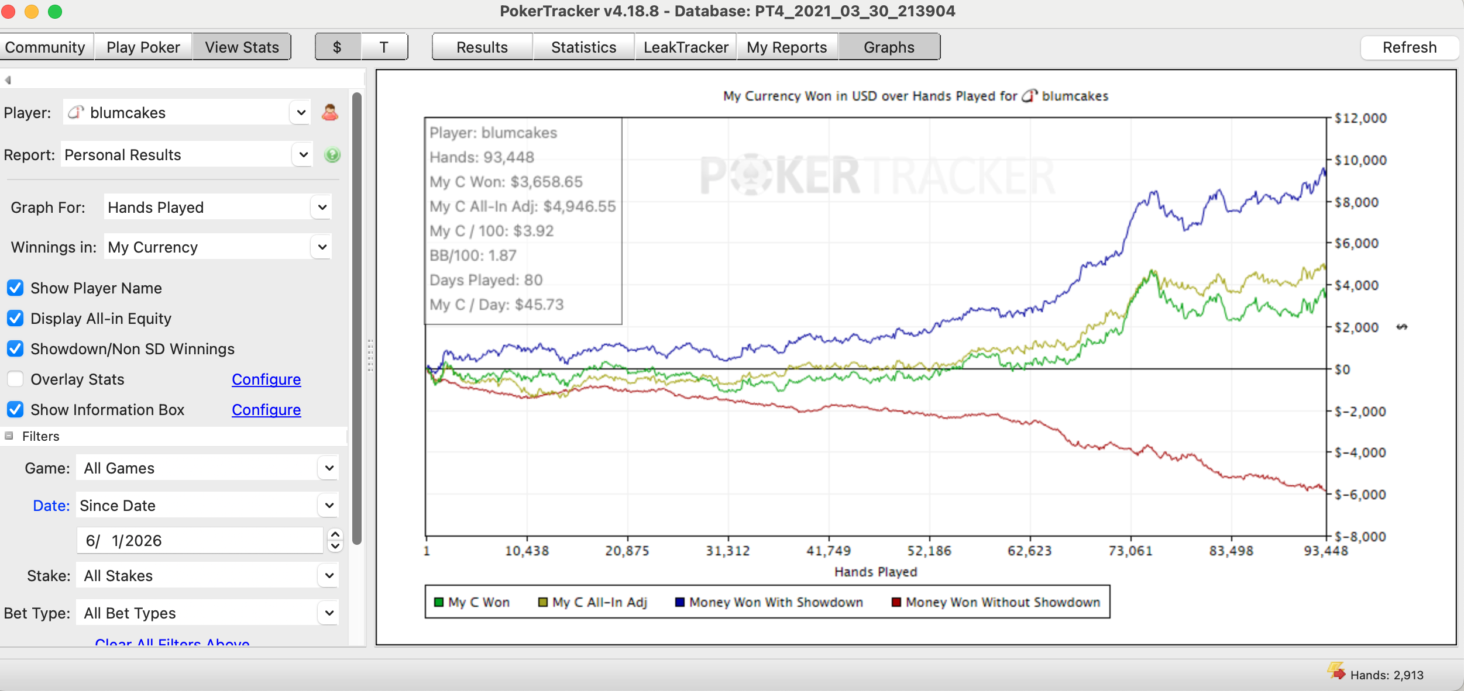Click the panel splitter handle
This screenshot has height=691, width=1464.
click(370, 355)
